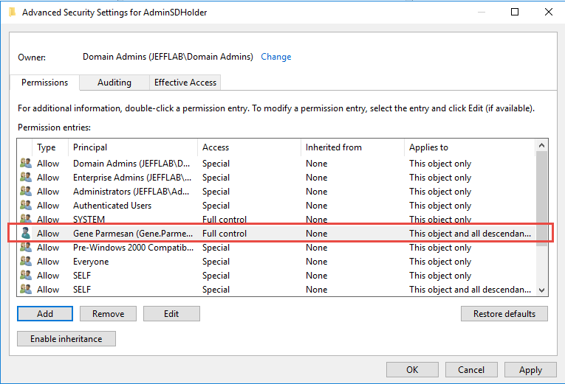Click owner name Domain Admins (JEFFLAB\Domain Admins)
This screenshot has height=384, width=565.
pos(168,57)
